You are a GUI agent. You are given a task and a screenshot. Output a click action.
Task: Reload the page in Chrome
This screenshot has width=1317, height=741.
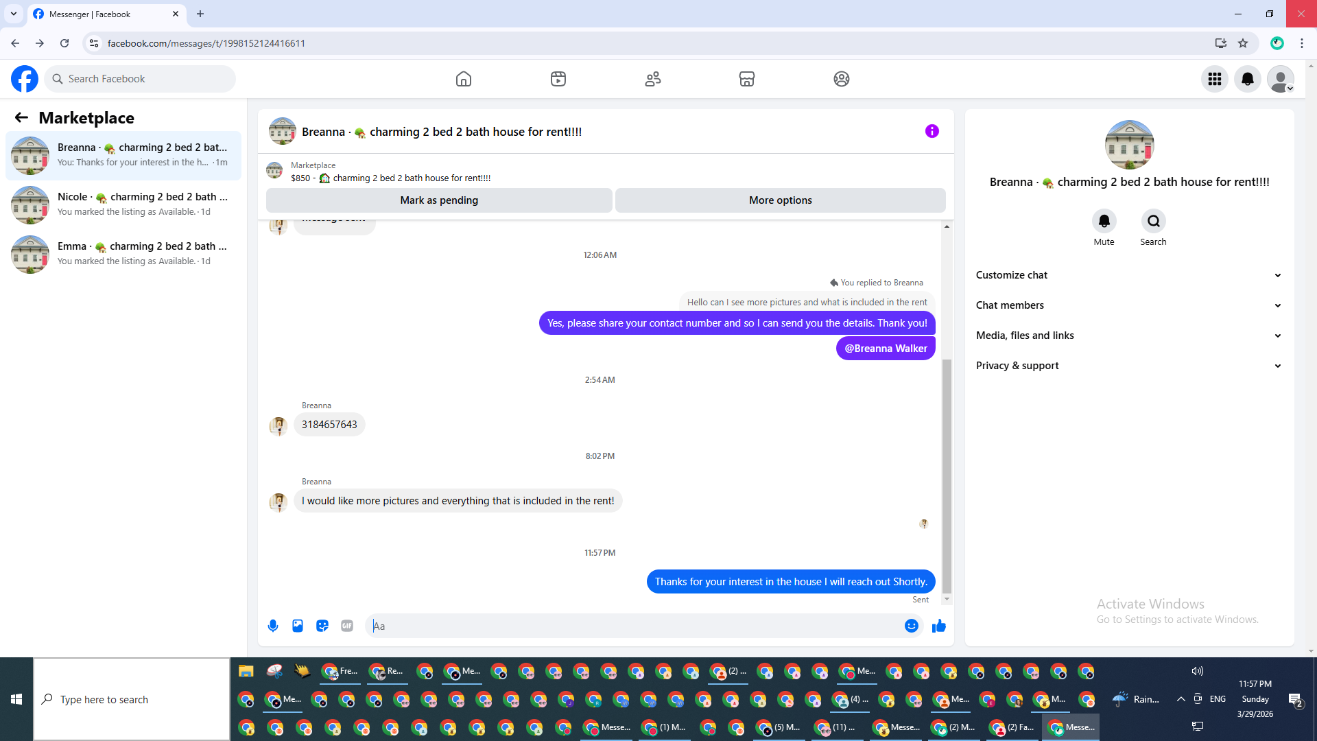pos(64,43)
